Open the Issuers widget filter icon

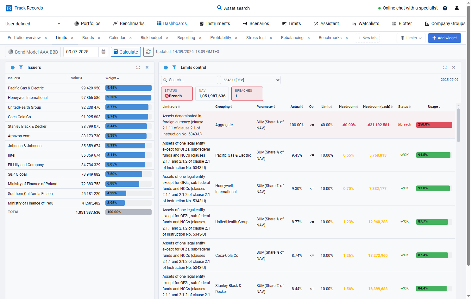21,68
